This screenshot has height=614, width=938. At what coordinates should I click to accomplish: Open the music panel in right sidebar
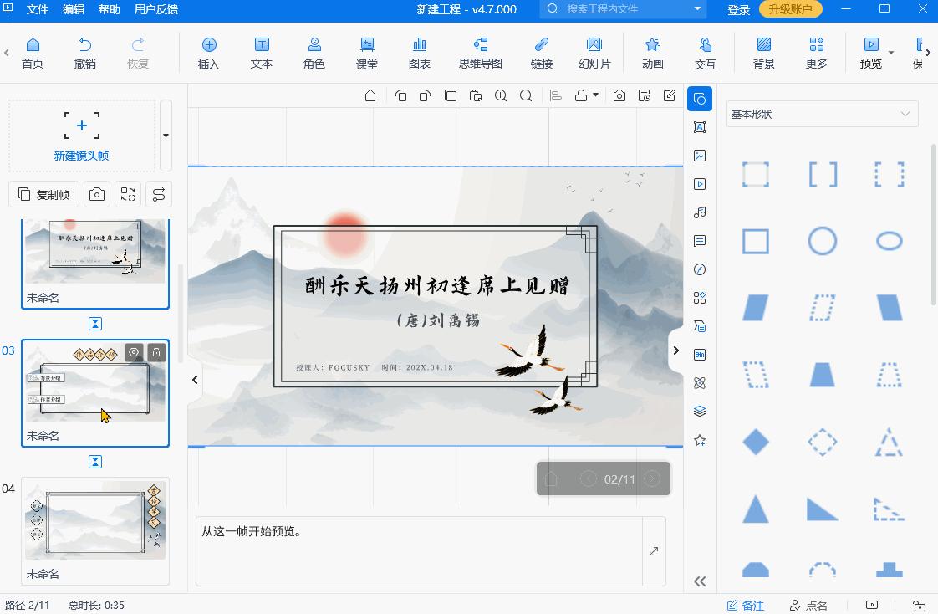coord(700,212)
